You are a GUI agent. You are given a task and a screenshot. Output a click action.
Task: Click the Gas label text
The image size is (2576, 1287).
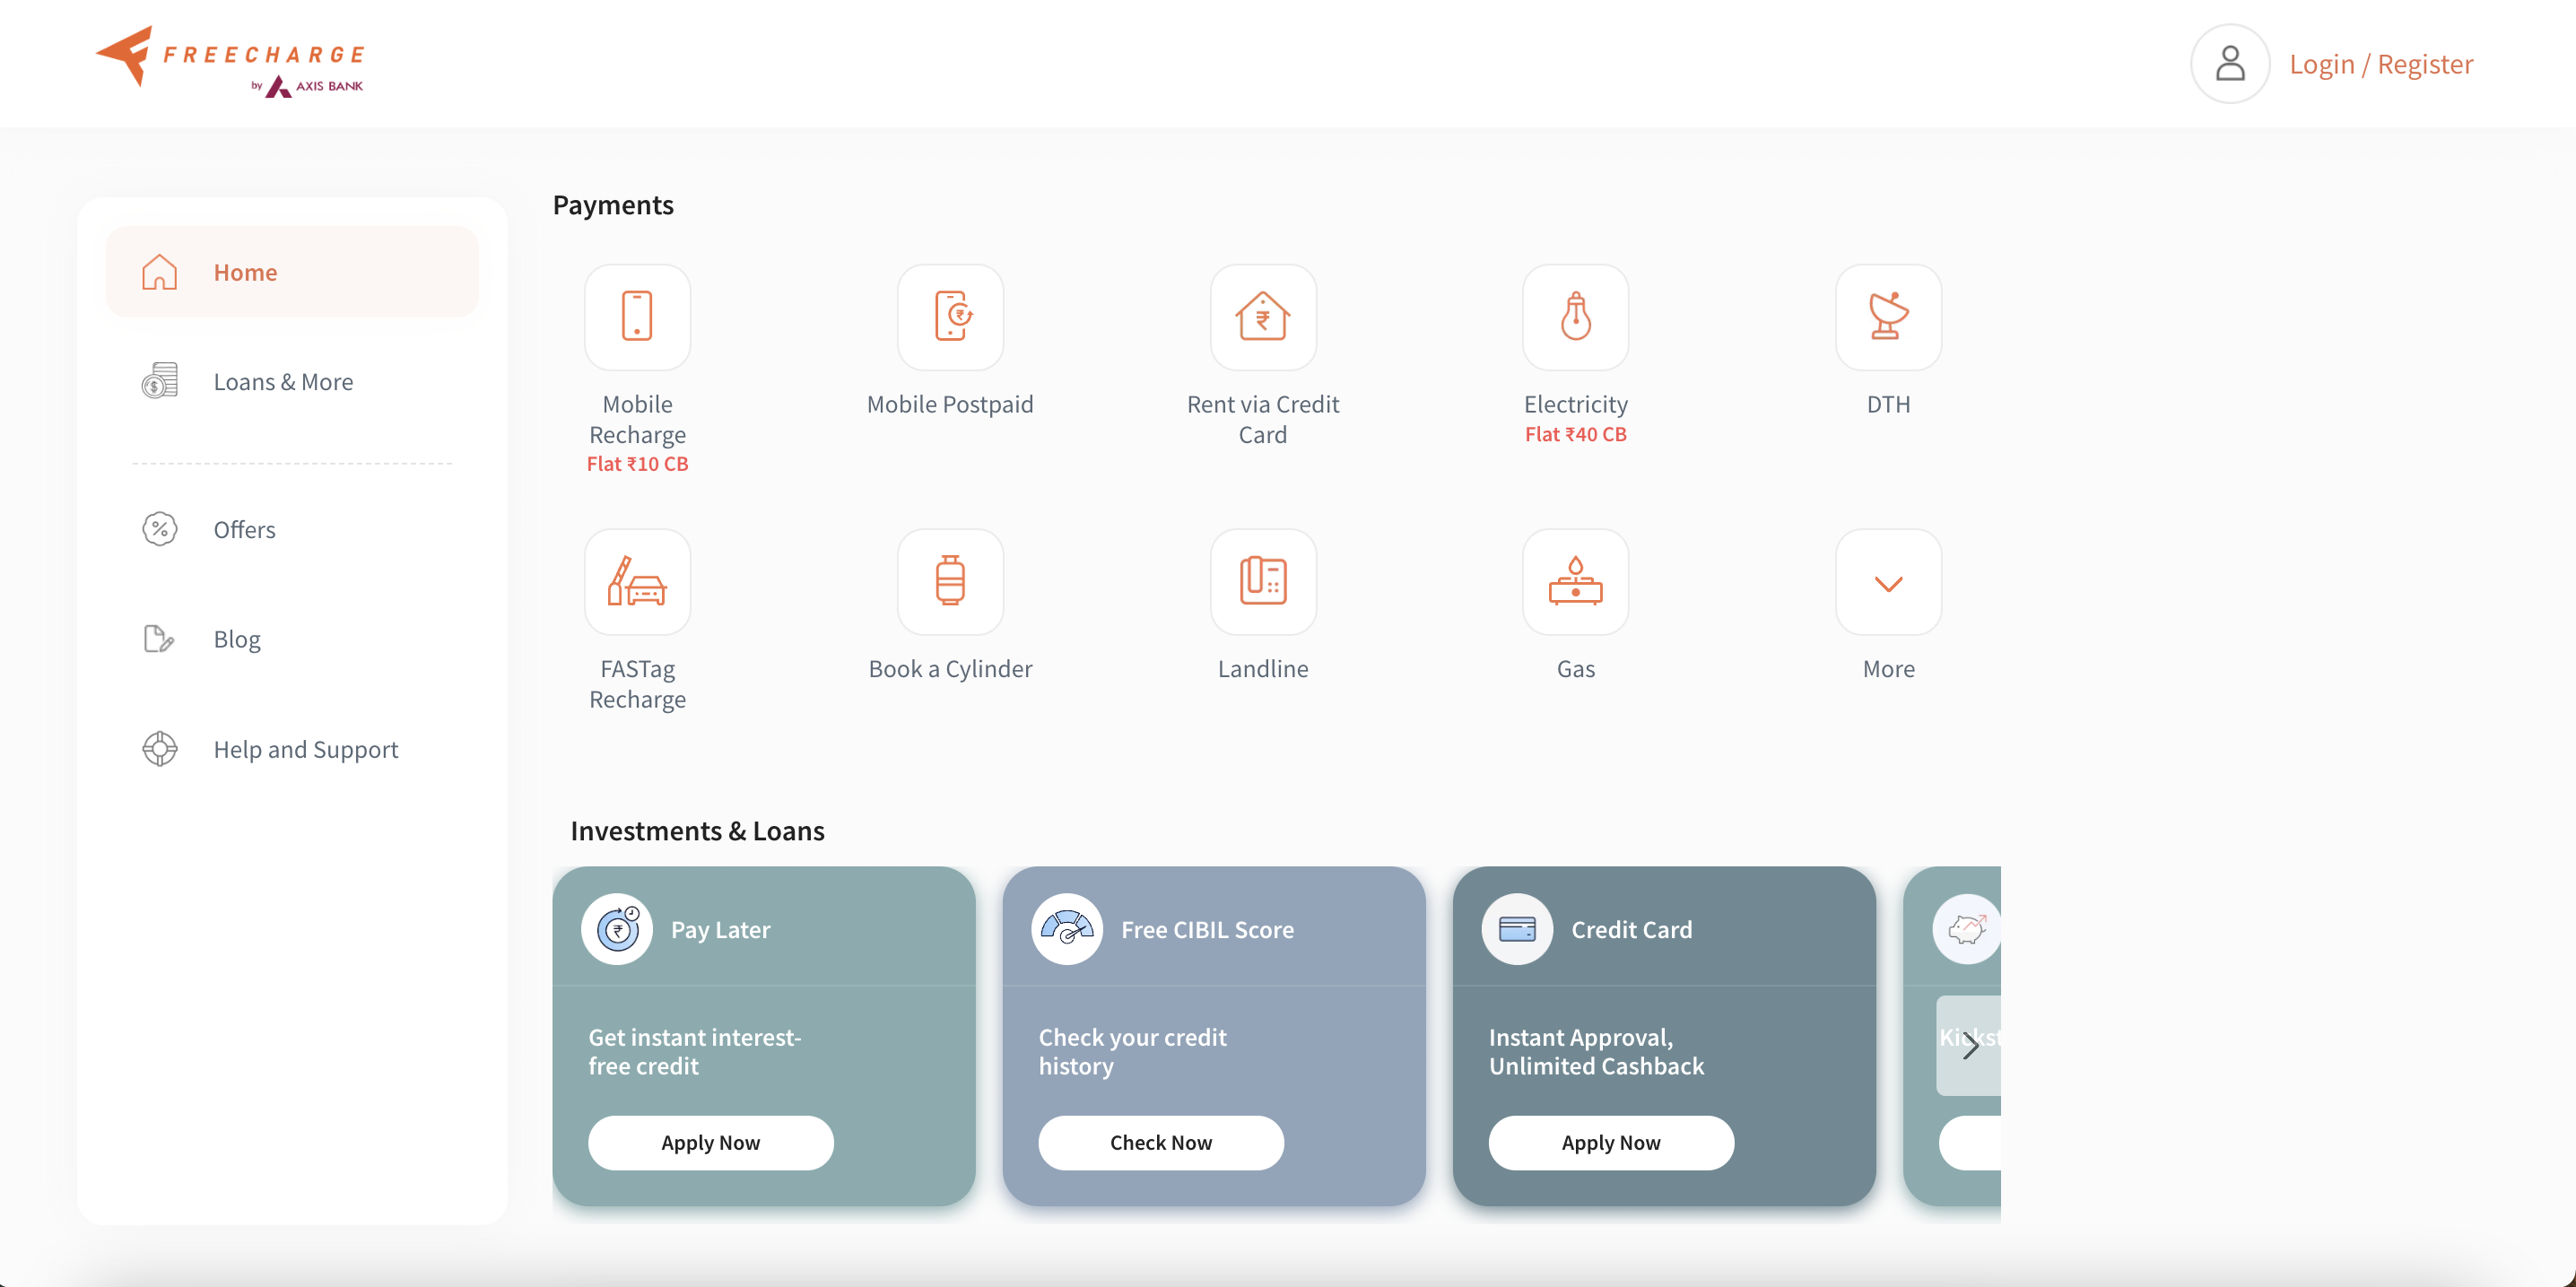point(1575,668)
